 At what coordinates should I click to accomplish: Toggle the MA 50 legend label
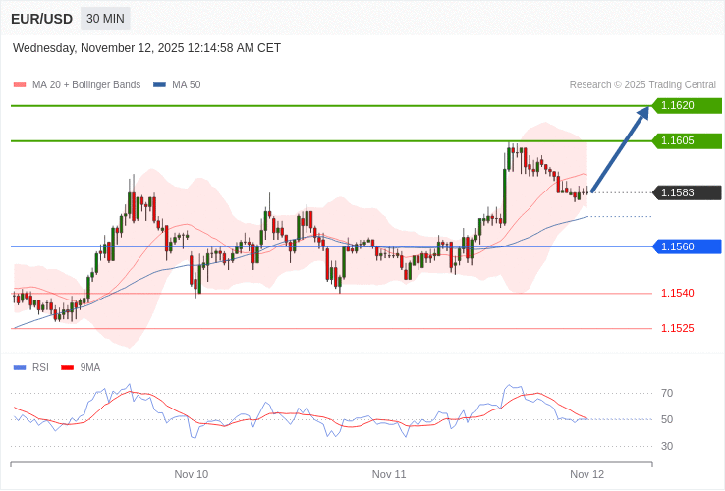186,85
